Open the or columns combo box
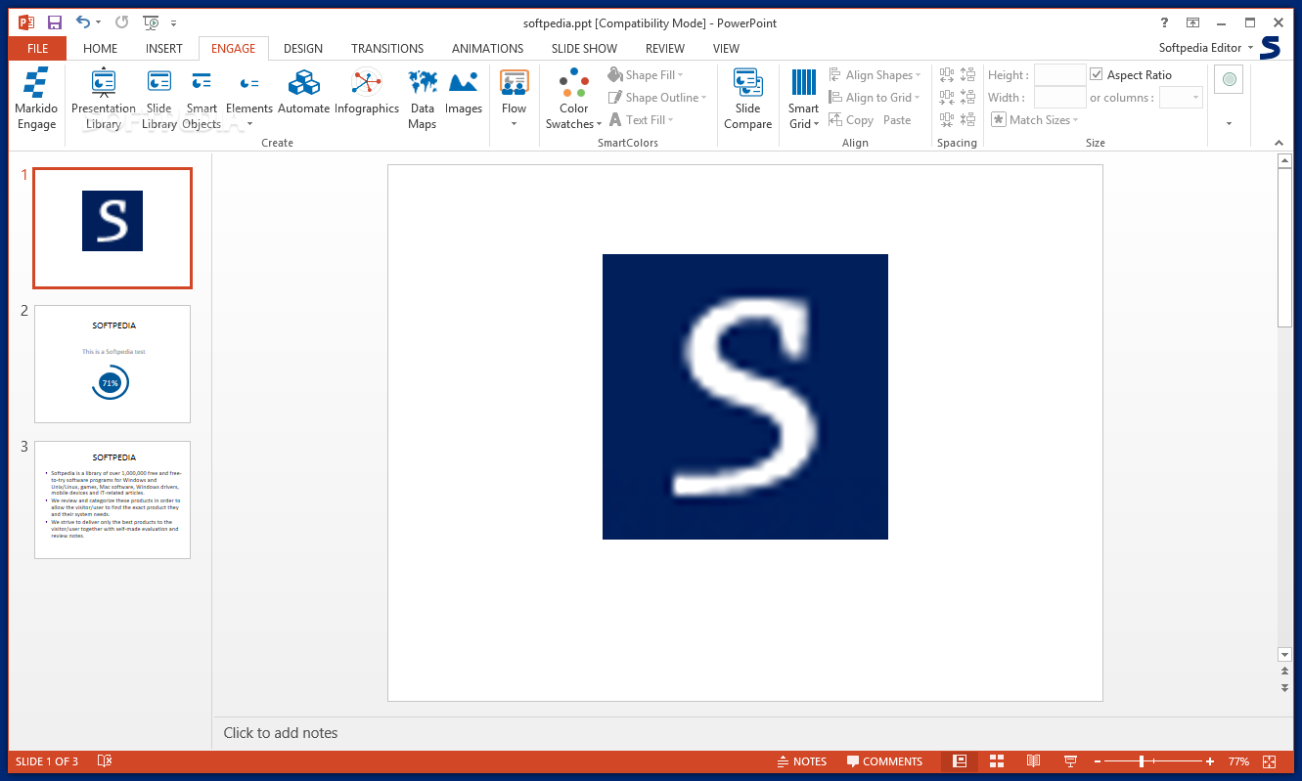 (1181, 98)
